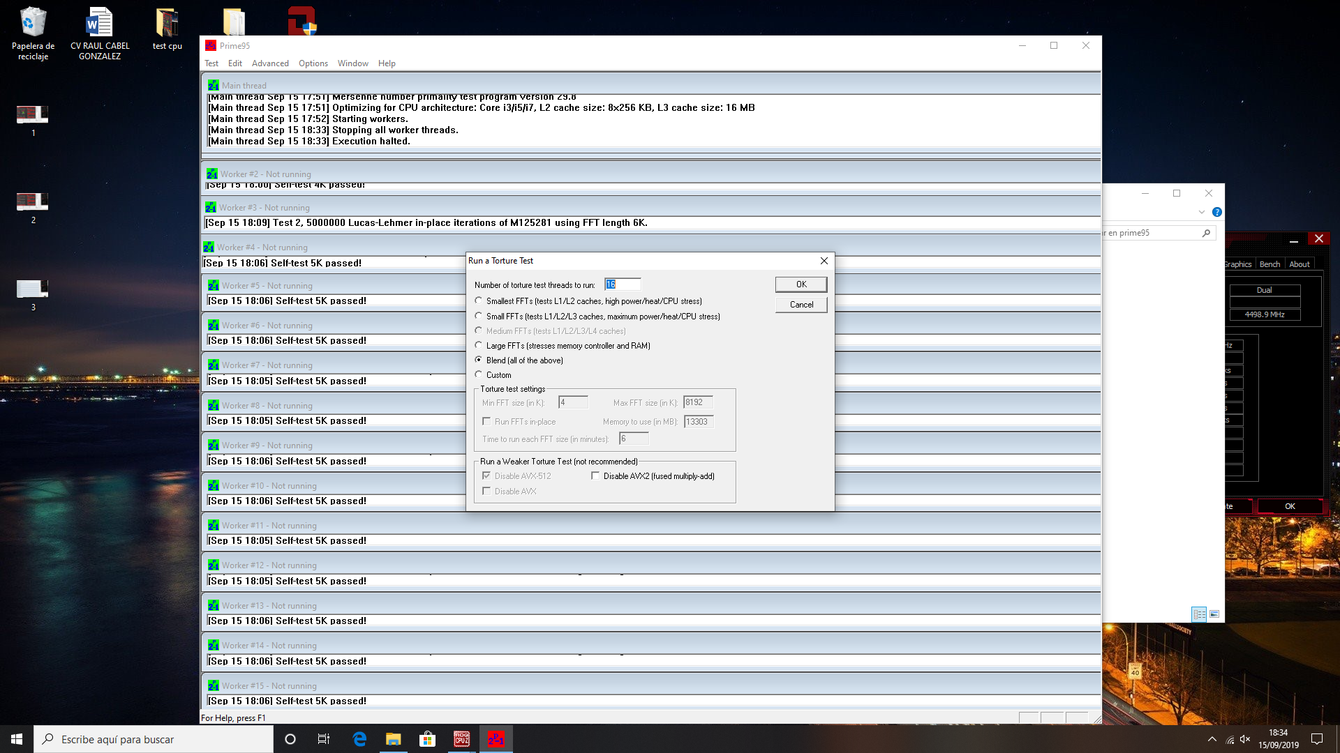Open Task View on the taskbar
This screenshot has width=1340, height=753.
tap(324, 739)
